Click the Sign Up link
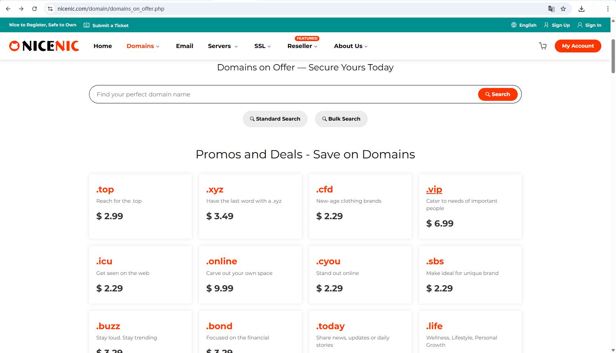 click(557, 25)
